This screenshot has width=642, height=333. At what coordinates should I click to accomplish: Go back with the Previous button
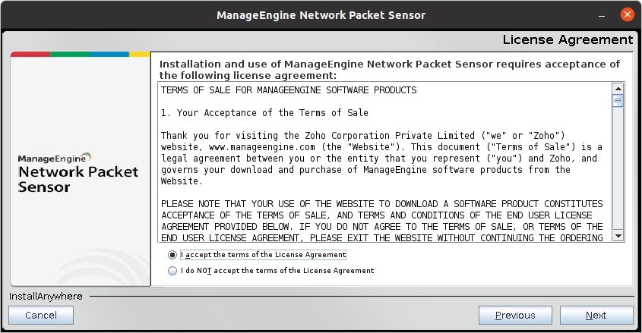[x=515, y=315]
